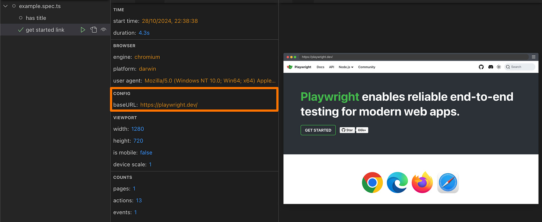Click the Microsoft Edge browser logo

coord(397,183)
